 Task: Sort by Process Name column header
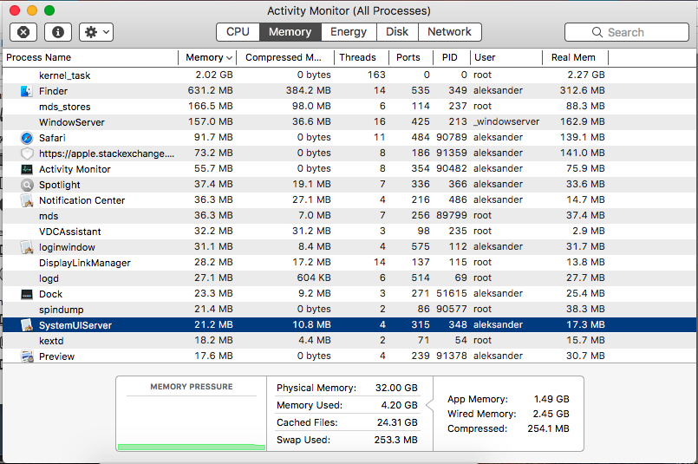click(90, 57)
